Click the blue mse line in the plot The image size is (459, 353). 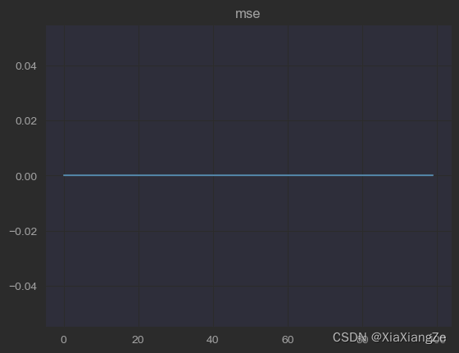pyautogui.click(x=248, y=175)
